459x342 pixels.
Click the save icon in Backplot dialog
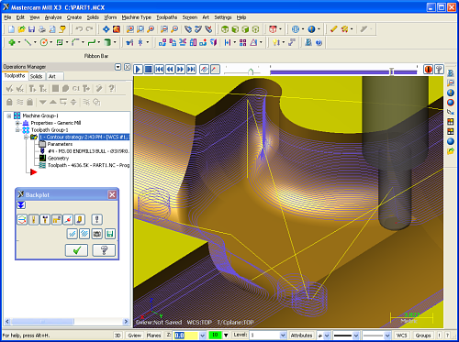click(110, 234)
